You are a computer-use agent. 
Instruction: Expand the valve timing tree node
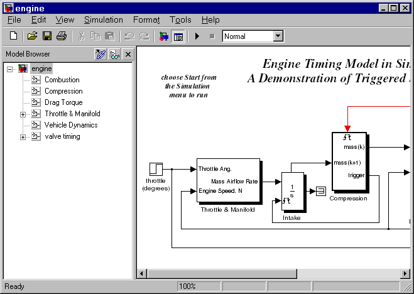point(23,137)
